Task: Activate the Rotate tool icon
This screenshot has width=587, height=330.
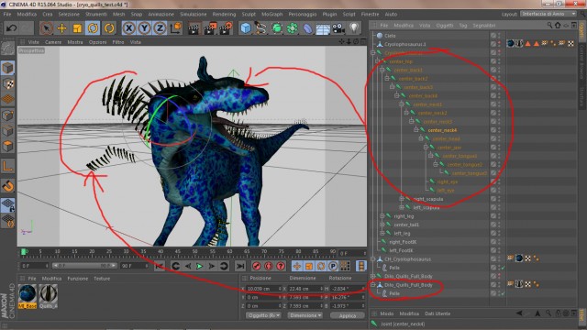Action: [x=93, y=28]
